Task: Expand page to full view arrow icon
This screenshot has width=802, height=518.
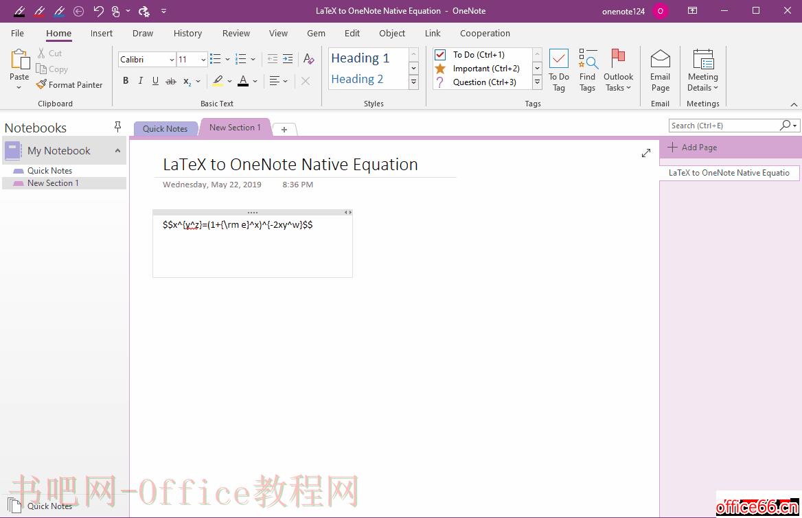Action: (x=646, y=153)
